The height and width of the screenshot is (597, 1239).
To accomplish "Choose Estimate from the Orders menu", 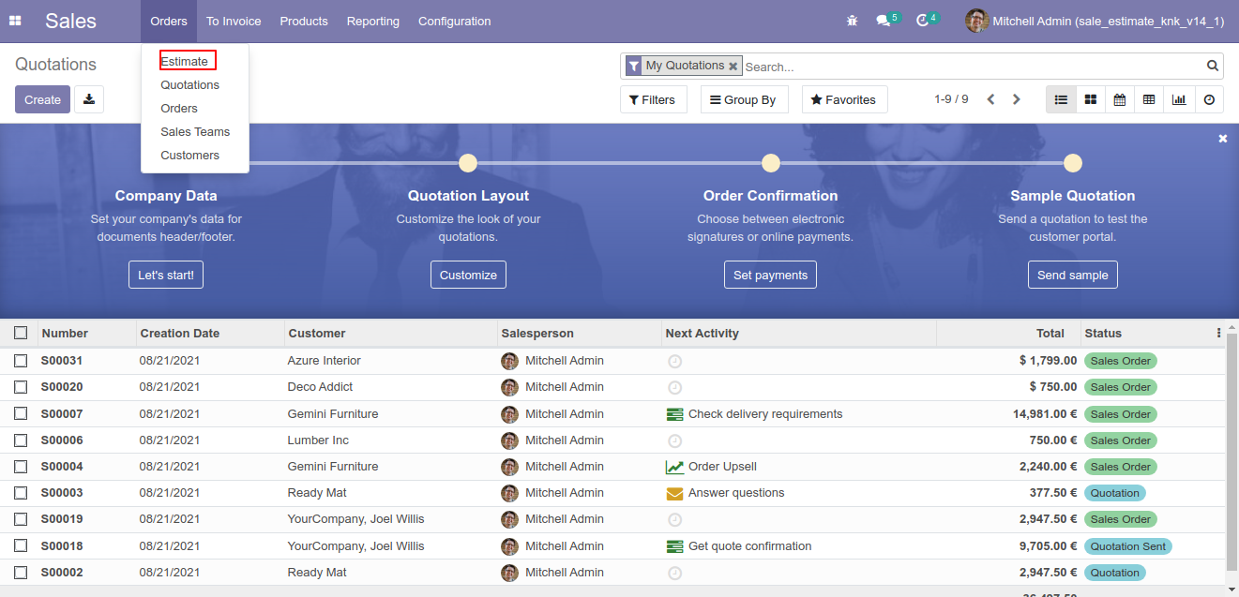I will point(185,61).
